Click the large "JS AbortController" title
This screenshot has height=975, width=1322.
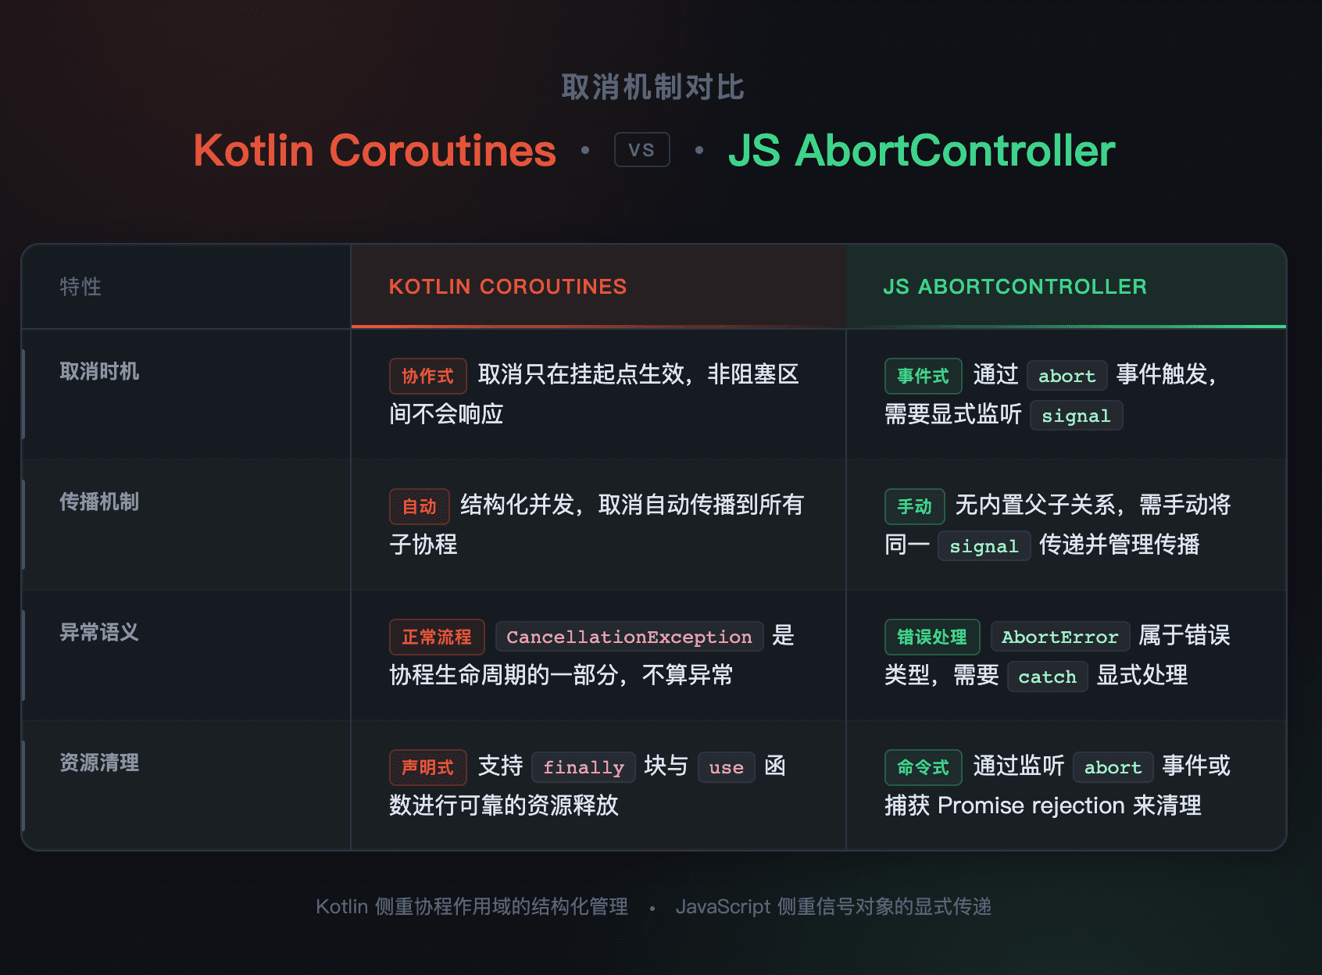(x=921, y=150)
